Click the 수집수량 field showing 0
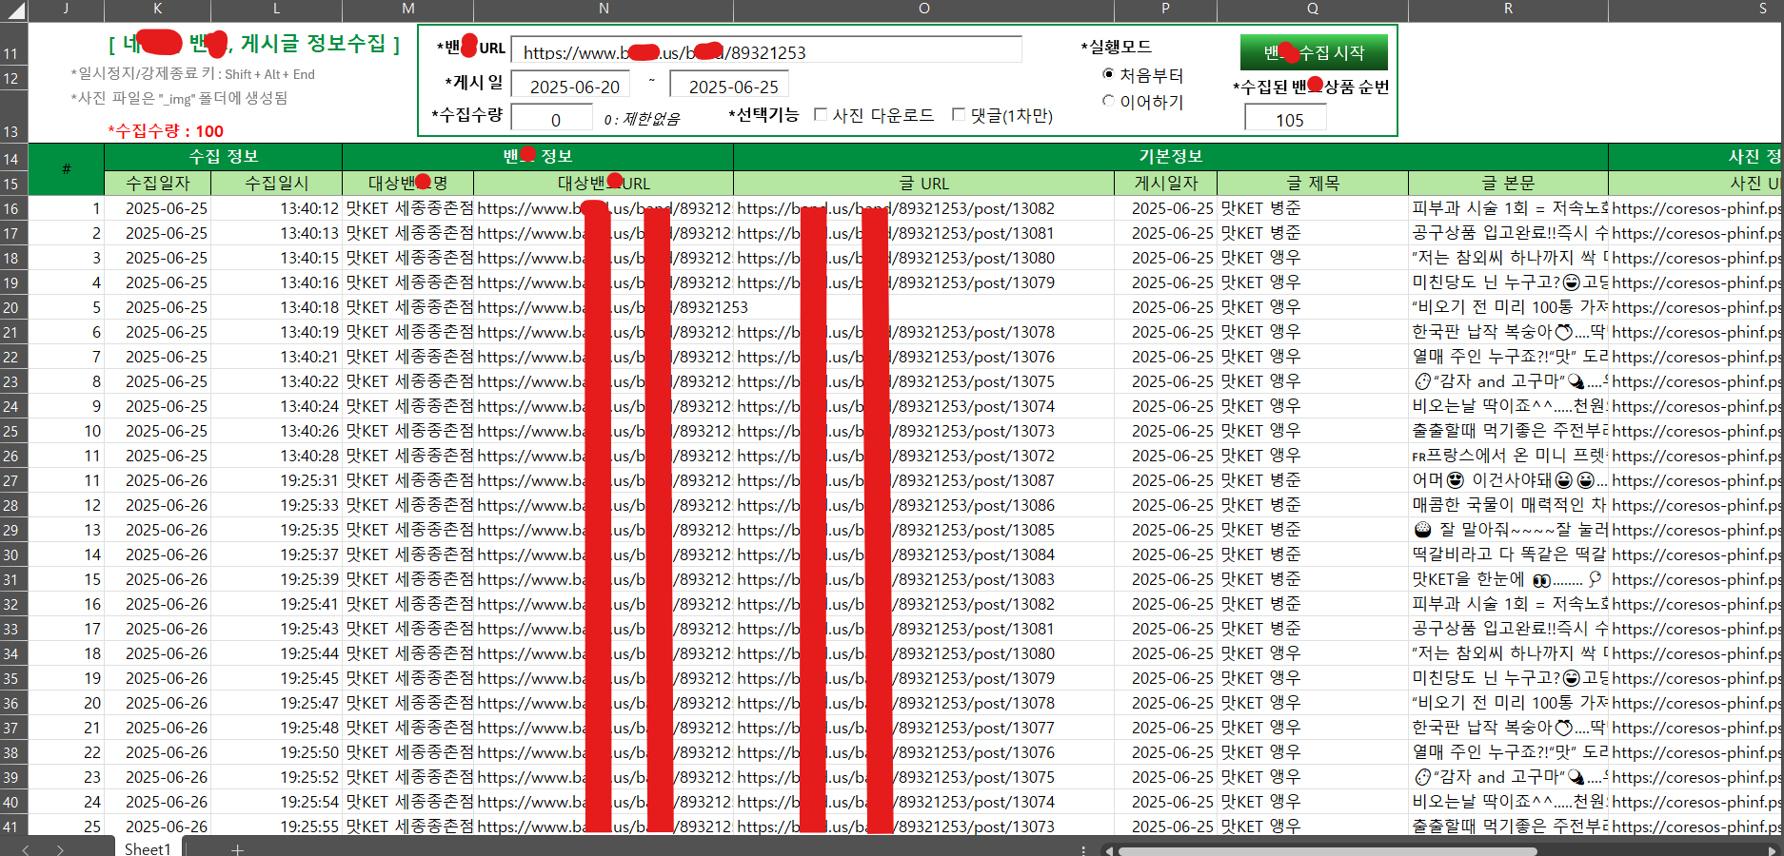The height and width of the screenshot is (856, 1784). coord(553,116)
